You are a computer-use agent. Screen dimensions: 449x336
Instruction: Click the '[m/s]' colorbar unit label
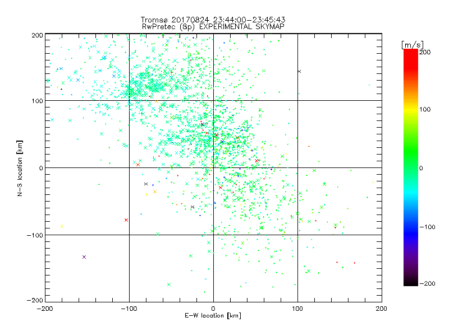[413, 45]
